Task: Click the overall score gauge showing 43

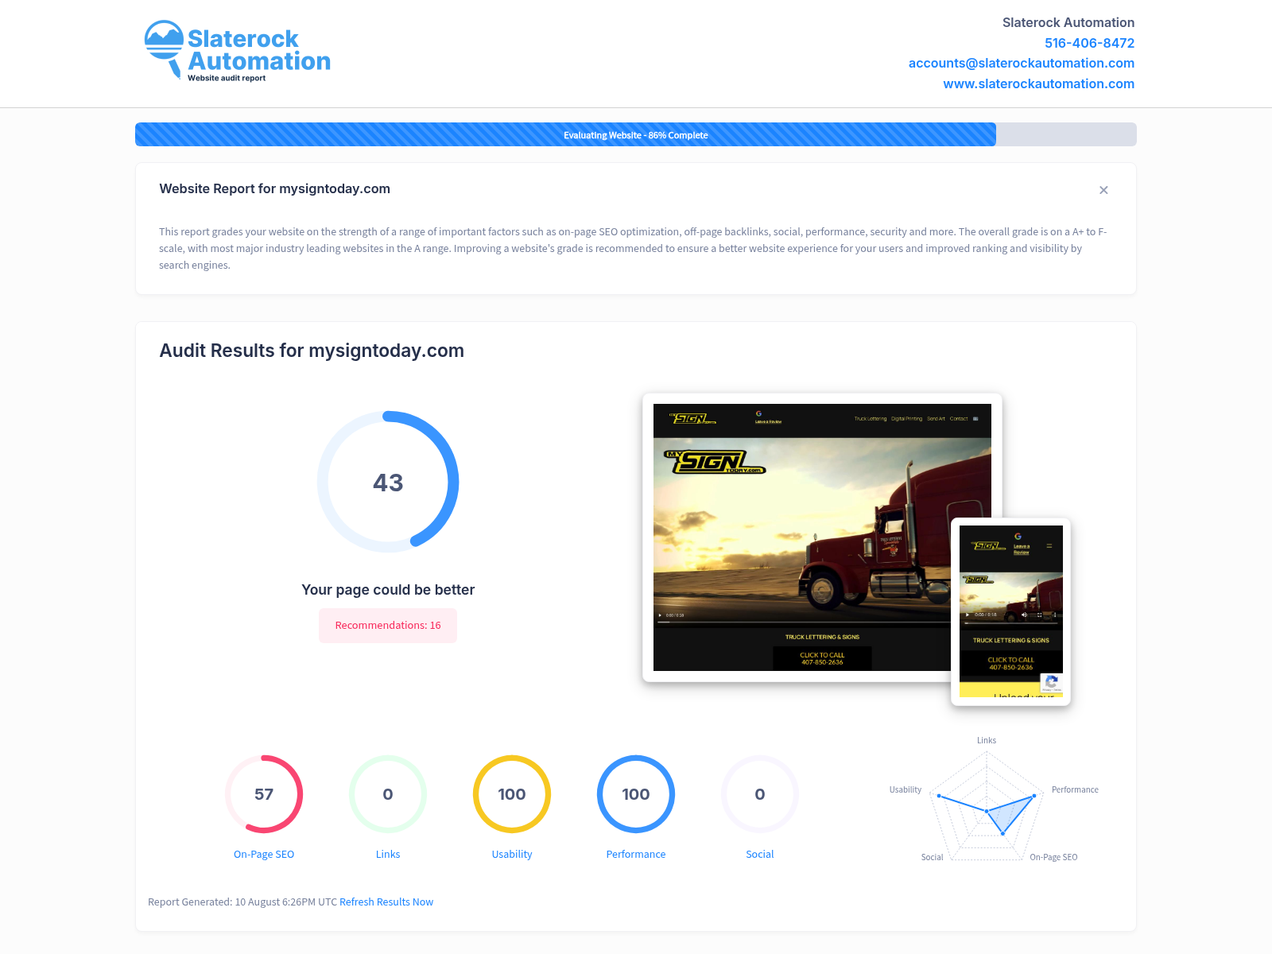Action: tap(388, 482)
